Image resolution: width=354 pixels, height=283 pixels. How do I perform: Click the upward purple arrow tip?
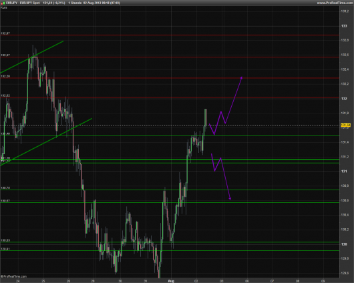click(241, 78)
